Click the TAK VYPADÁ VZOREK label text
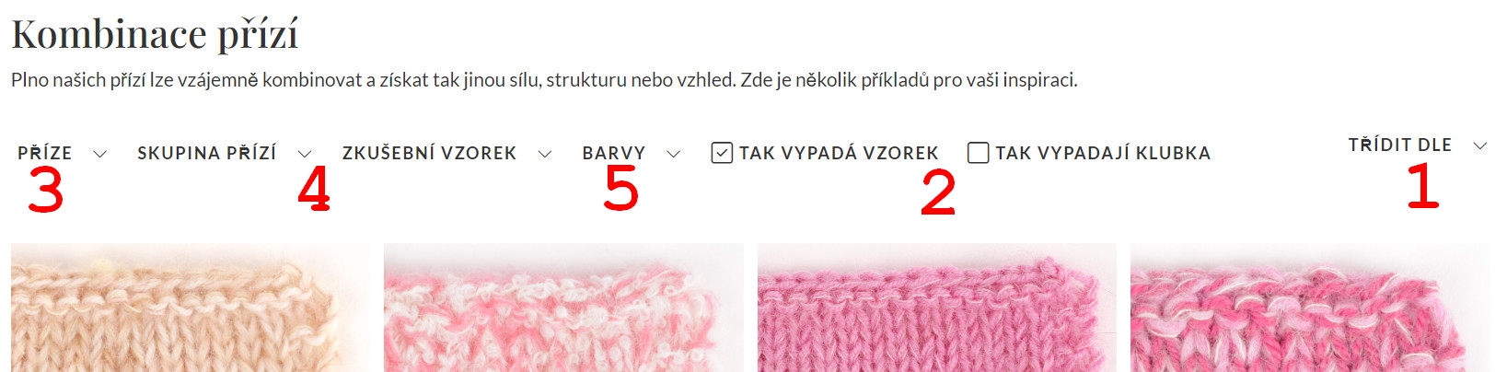 (839, 153)
